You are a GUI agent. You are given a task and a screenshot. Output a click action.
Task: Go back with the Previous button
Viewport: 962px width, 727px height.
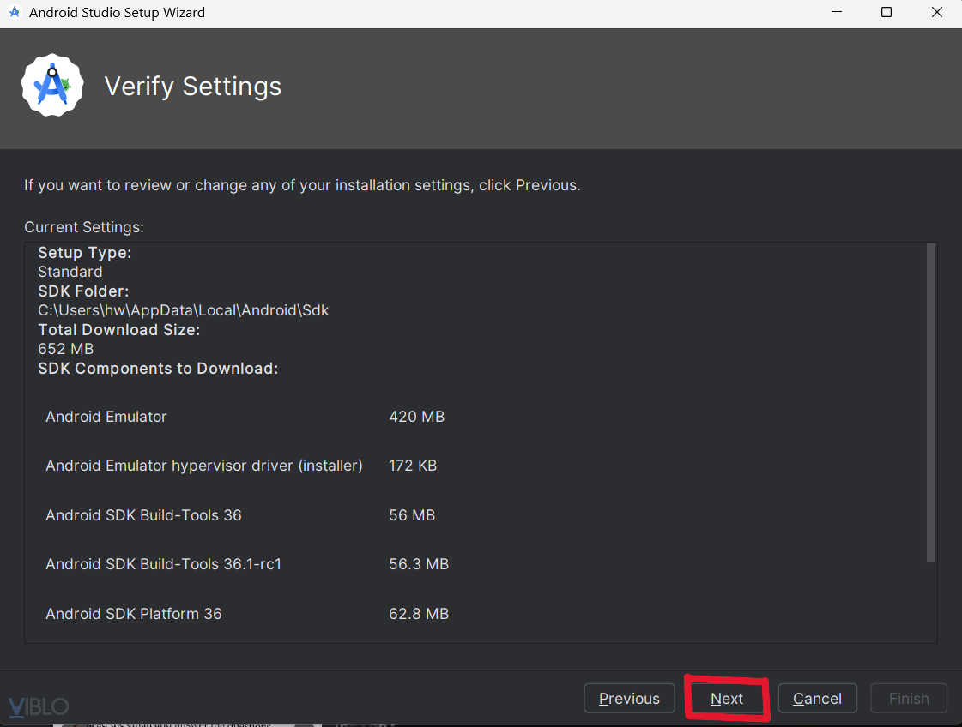click(629, 699)
